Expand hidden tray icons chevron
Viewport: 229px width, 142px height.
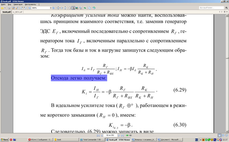click(x=201, y=140)
